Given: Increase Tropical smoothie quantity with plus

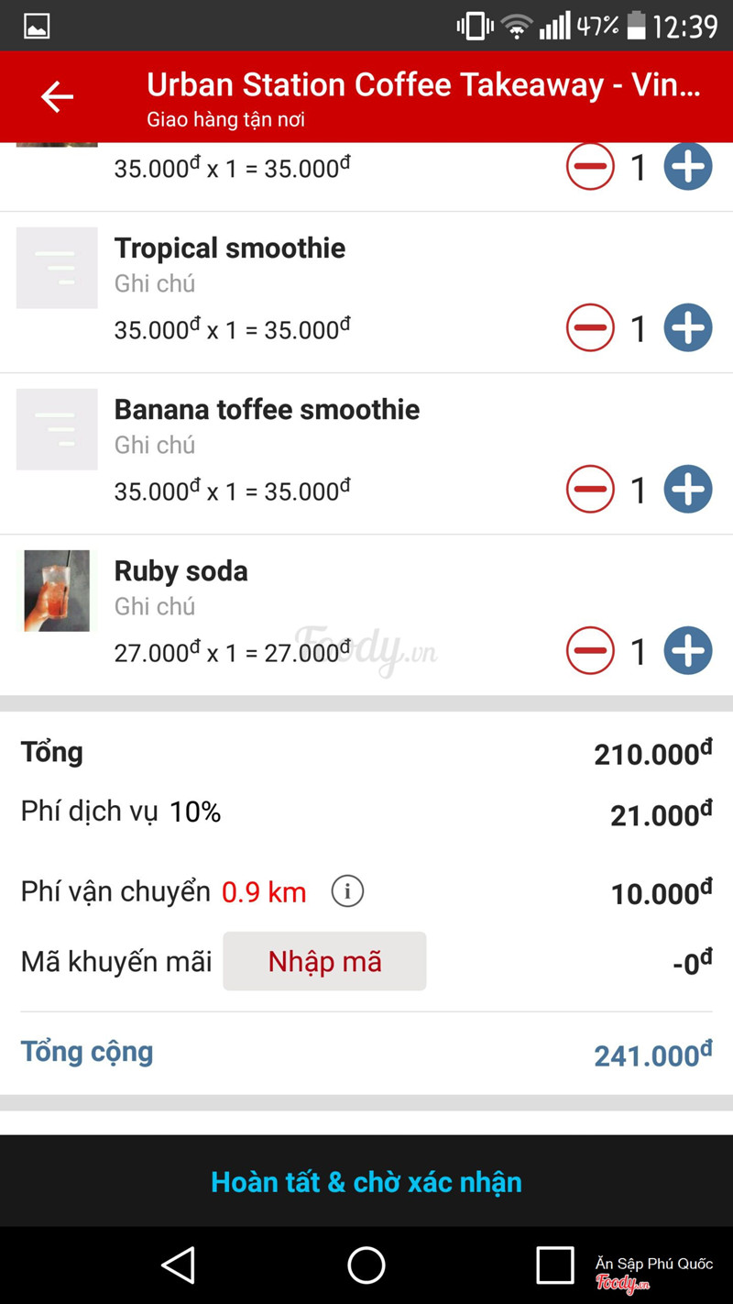Looking at the screenshot, I should [x=687, y=327].
